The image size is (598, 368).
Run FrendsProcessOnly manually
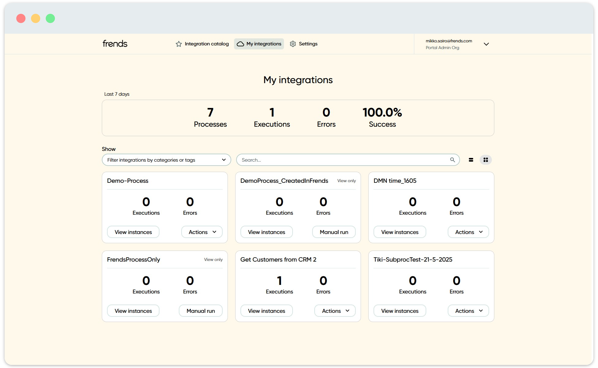pyautogui.click(x=200, y=311)
